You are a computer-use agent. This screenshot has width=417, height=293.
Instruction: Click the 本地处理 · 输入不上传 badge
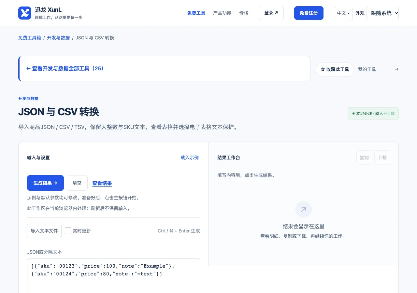373,114
